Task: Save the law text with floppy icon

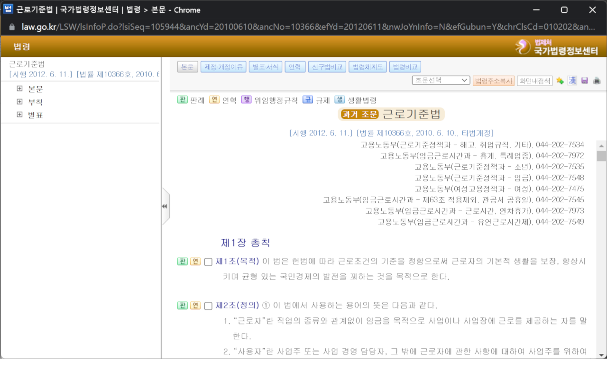Action: tap(585, 81)
